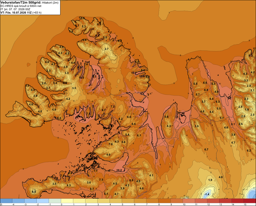
Task: Click the 1.9 temperature label above the glacier
Action: tap(210, 180)
